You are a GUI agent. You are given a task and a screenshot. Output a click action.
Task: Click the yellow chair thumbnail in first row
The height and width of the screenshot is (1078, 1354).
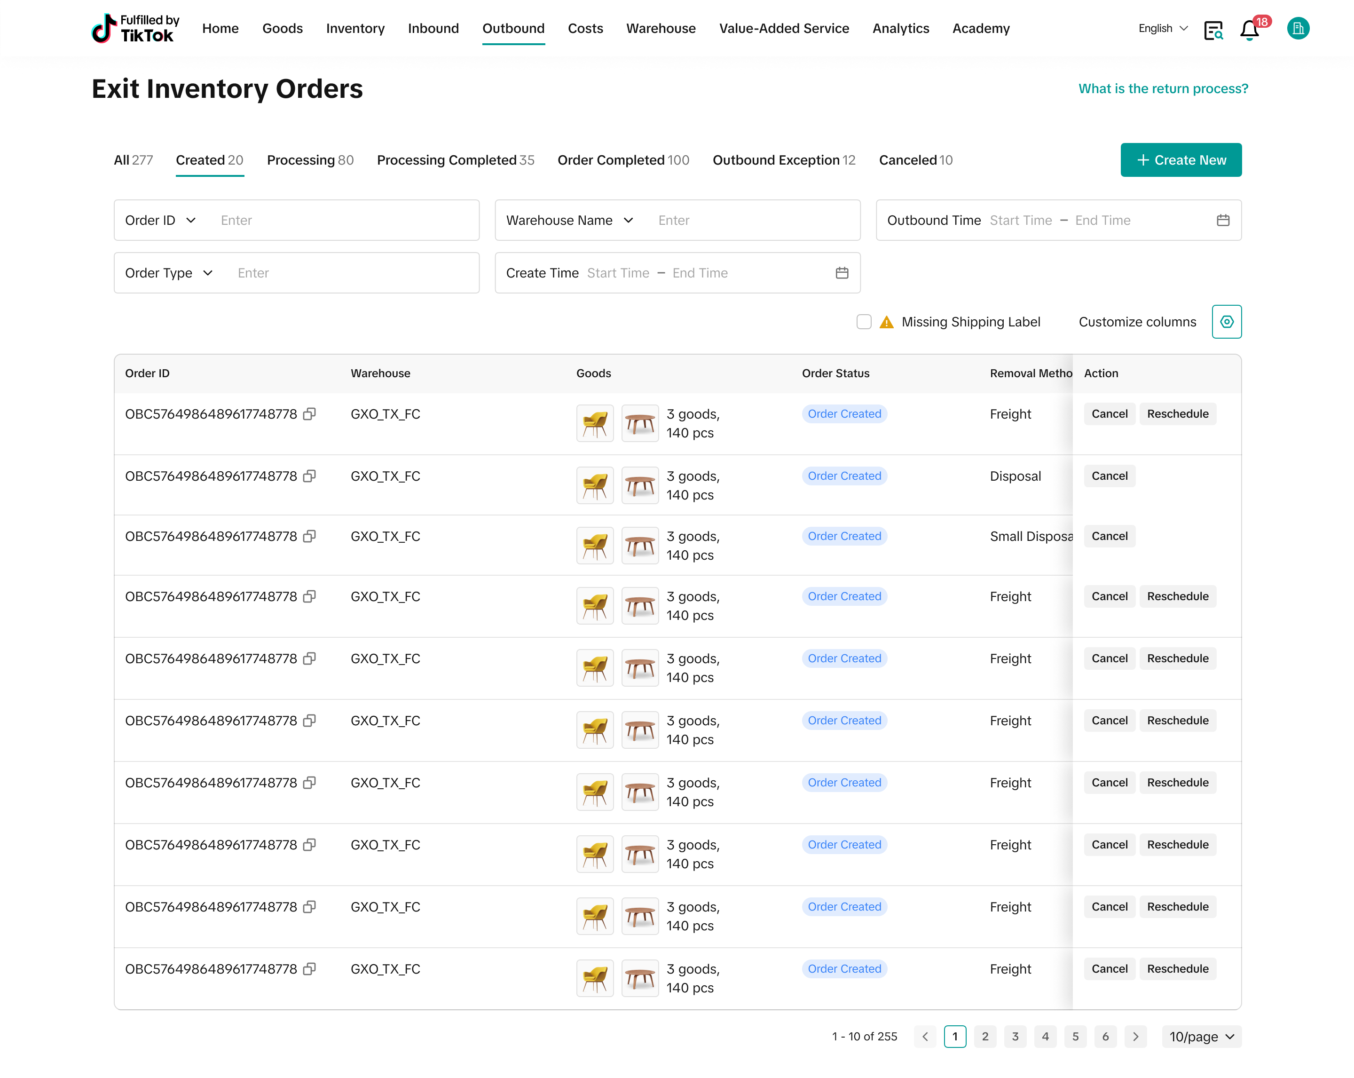coord(594,423)
